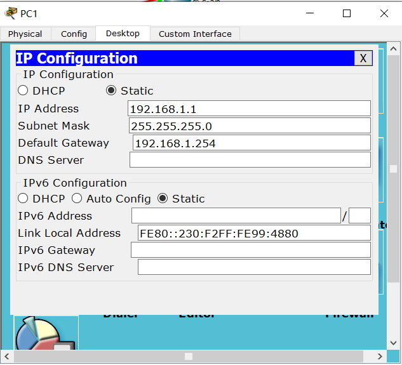Click the horizontal scrollbar left arrow
402x365 pixels.
pos(7,356)
